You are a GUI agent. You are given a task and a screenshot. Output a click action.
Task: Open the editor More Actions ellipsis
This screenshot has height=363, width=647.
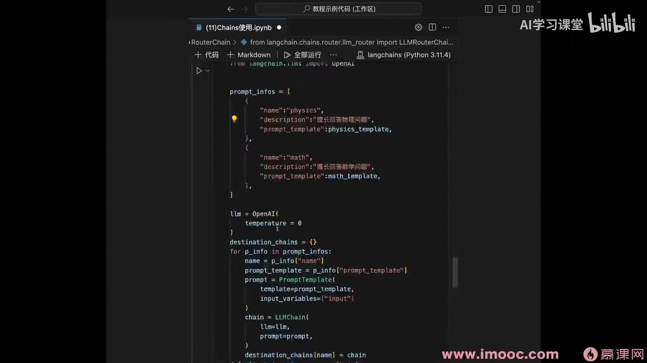point(446,27)
